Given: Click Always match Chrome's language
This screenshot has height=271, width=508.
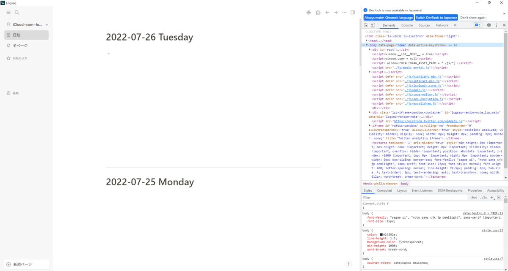Looking at the screenshot, I should [x=388, y=18].
